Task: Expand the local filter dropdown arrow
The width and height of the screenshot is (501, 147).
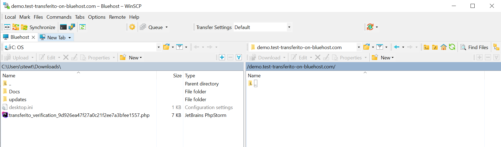Action: [x=186, y=47]
